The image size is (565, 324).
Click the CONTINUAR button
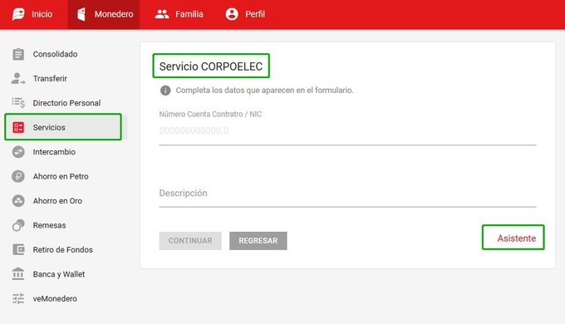coord(190,241)
